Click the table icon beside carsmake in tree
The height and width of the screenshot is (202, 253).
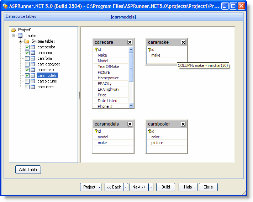click(x=33, y=70)
